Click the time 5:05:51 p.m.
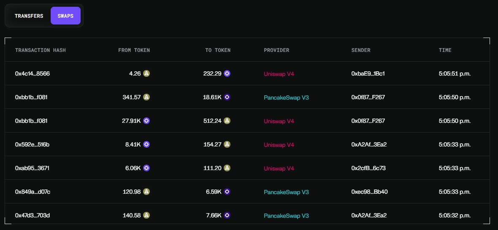Image resolution: width=498 pixels, height=230 pixels. click(x=455, y=74)
